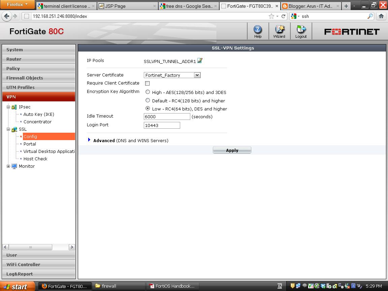Close the FortiGate browser tab
This screenshot has width=388, height=291.
click(277, 6)
